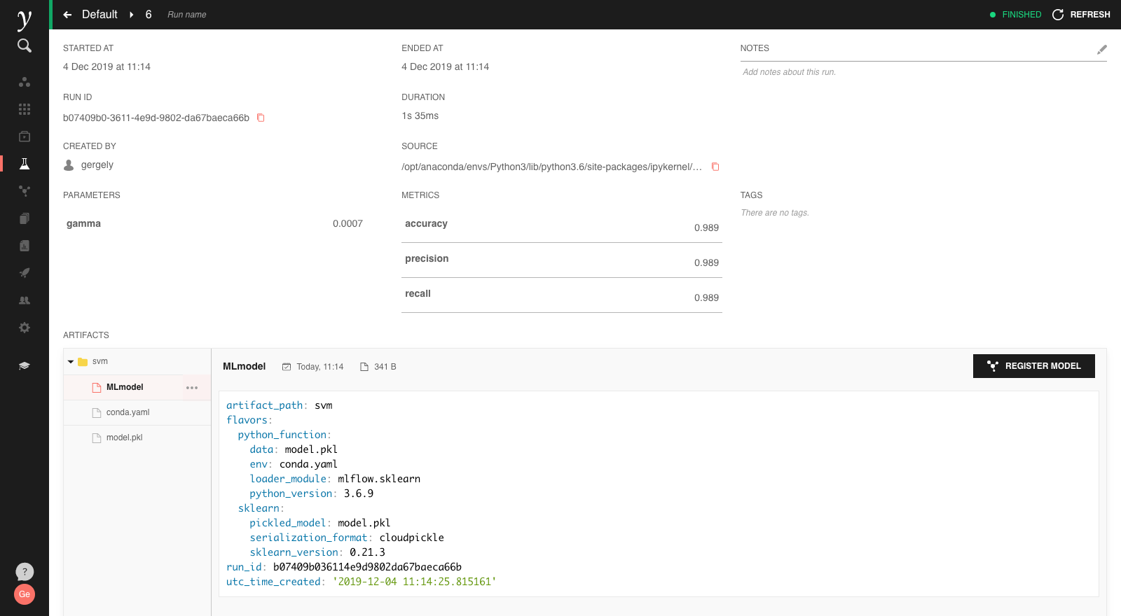Copy the source path with copy icon
The width and height of the screenshot is (1121, 616).
[715, 167]
